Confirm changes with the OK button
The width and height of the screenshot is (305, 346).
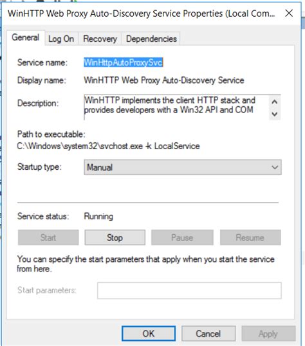point(149,334)
